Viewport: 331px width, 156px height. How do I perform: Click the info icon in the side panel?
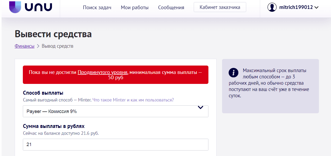(x=233, y=73)
